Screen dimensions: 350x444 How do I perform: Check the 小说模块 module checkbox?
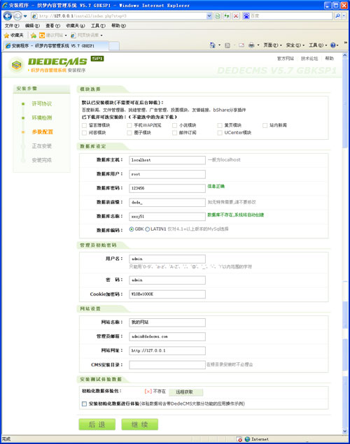tap(174, 125)
